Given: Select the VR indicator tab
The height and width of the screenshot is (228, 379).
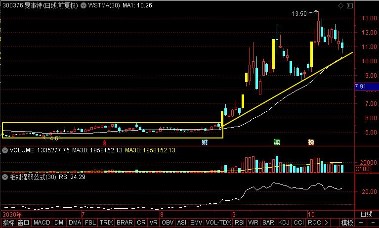Looking at the screenshot, I should 154,223.
